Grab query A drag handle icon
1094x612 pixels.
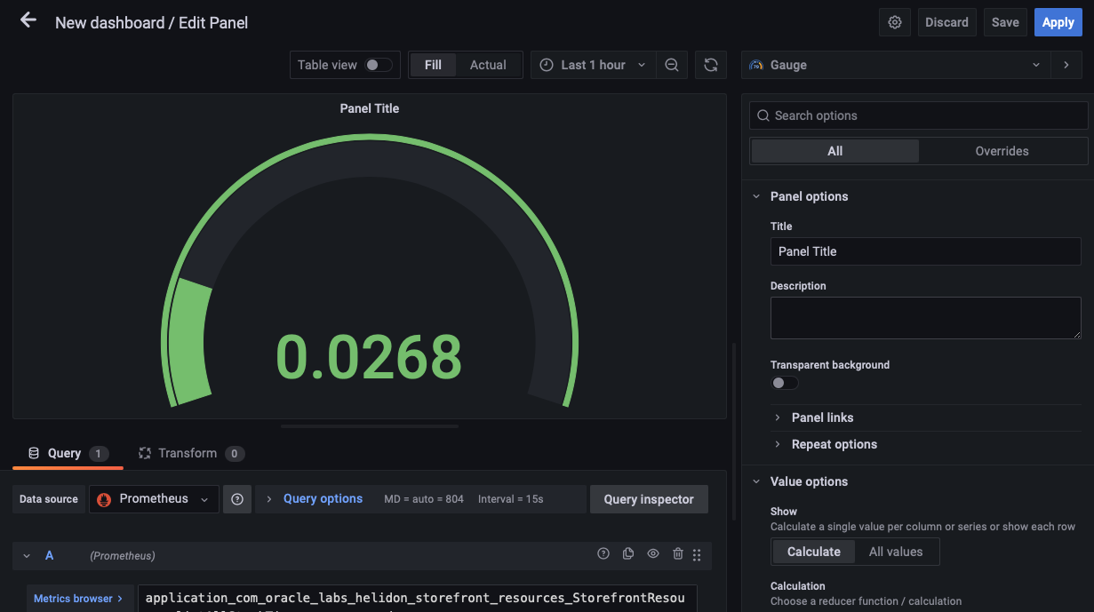pos(697,554)
